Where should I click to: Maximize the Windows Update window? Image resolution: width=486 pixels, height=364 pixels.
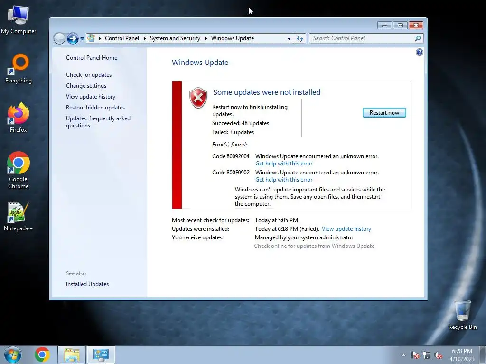coord(400,26)
